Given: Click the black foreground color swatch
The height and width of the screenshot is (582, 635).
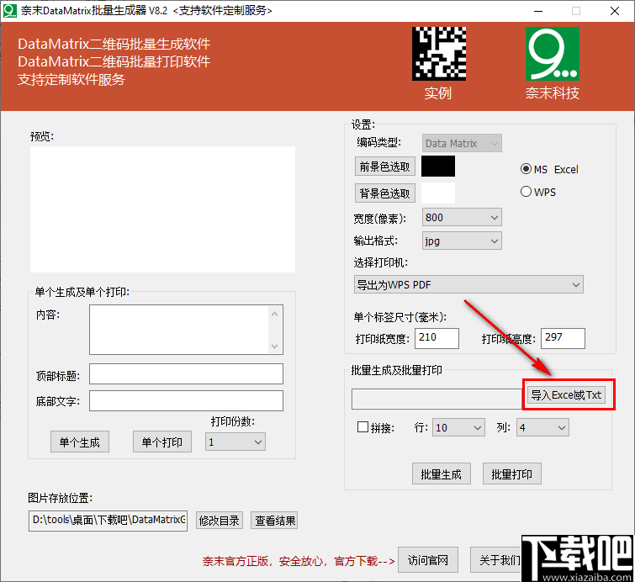Looking at the screenshot, I should point(438,166).
